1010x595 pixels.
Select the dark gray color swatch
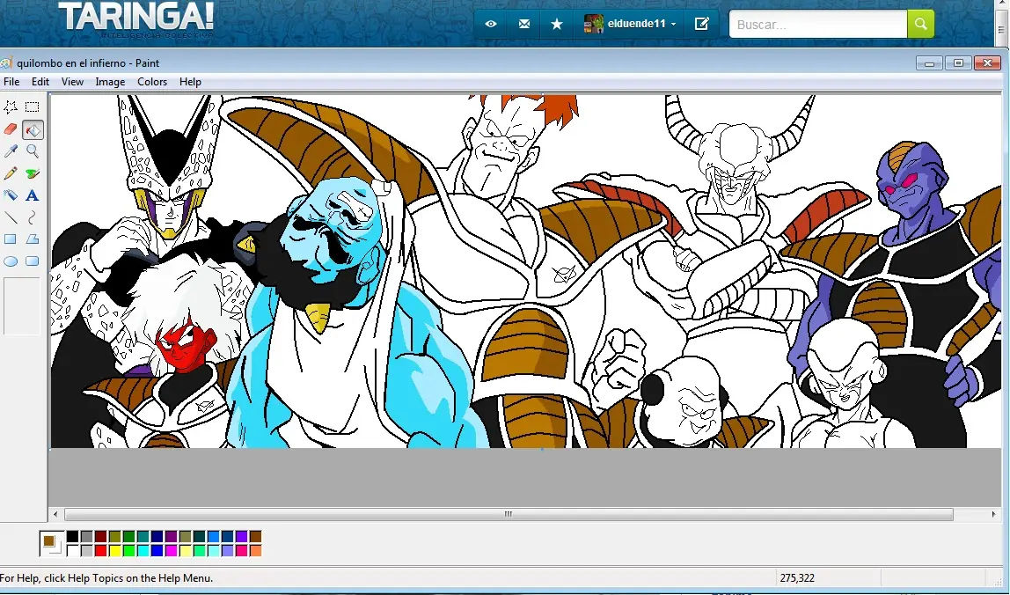tap(87, 536)
